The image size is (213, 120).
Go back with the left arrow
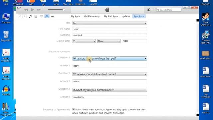[x=20, y=16]
